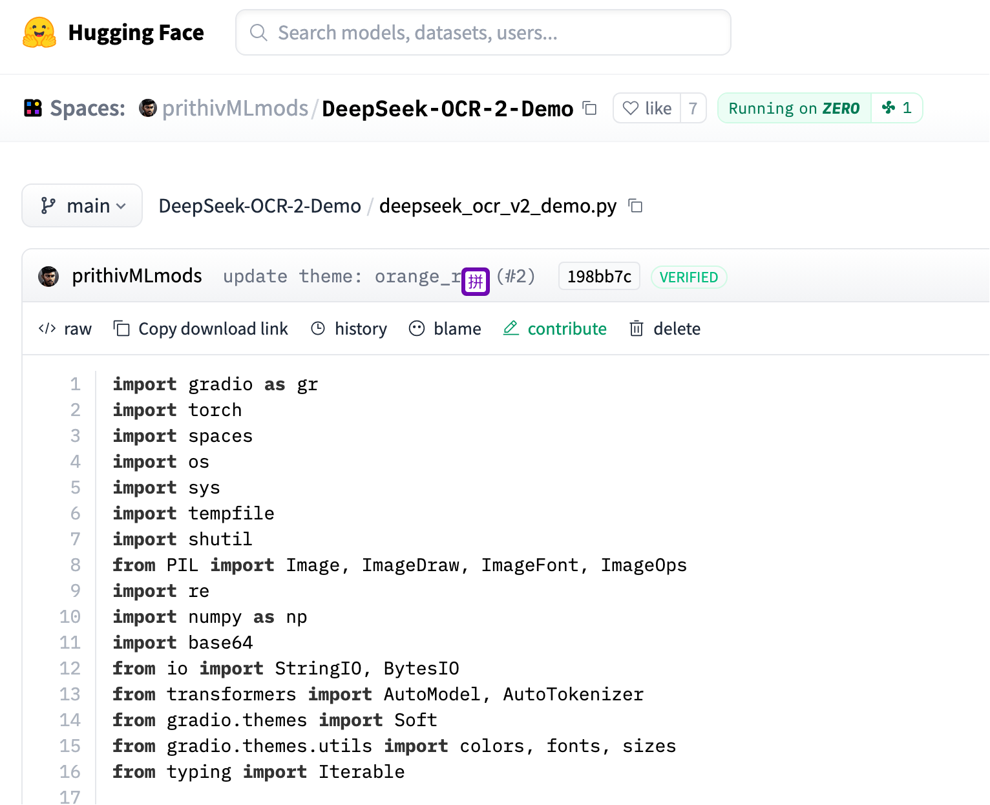Click the 'import torch' code line
Image resolution: width=990 pixels, height=805 pixels.
[x=177, y=410]
